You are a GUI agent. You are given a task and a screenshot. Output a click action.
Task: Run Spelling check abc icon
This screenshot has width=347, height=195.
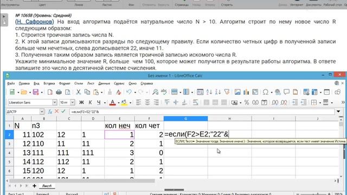164,92
